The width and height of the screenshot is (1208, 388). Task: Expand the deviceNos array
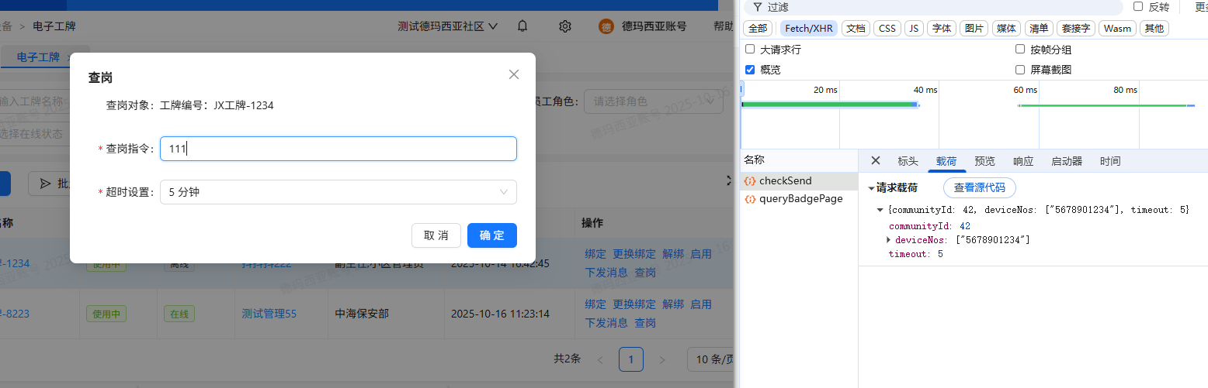(890, 240)
